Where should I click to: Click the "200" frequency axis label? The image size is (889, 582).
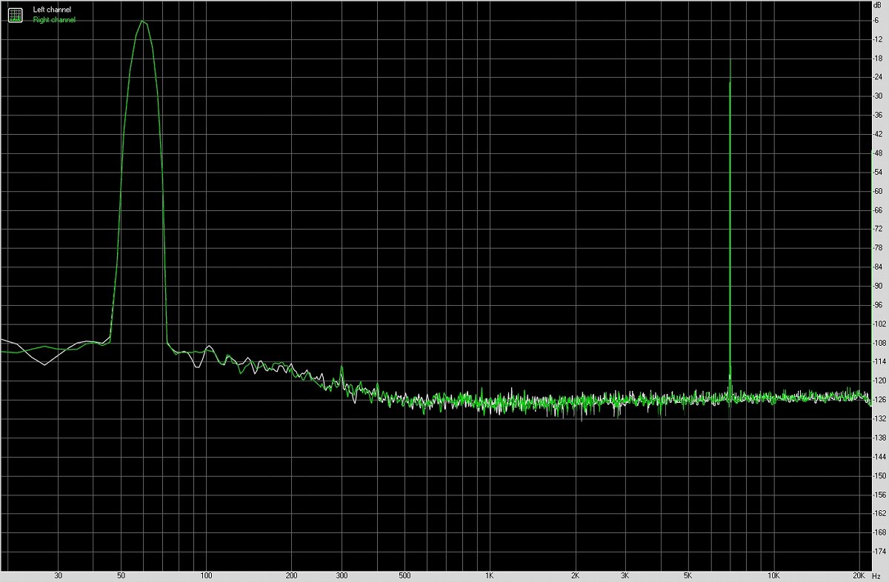point(292,575)
